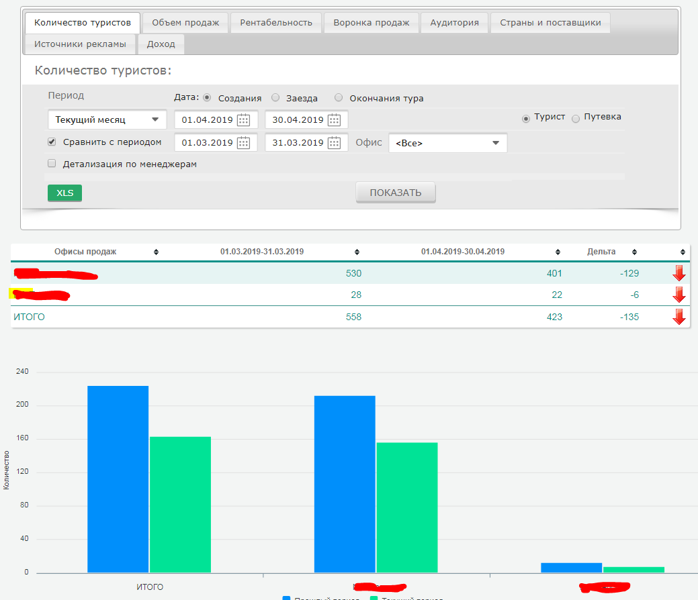The width and height of the screenshot is (698, 600).
Task: Open calendar picker next to 30.04.2019
Action: (335, 120)
